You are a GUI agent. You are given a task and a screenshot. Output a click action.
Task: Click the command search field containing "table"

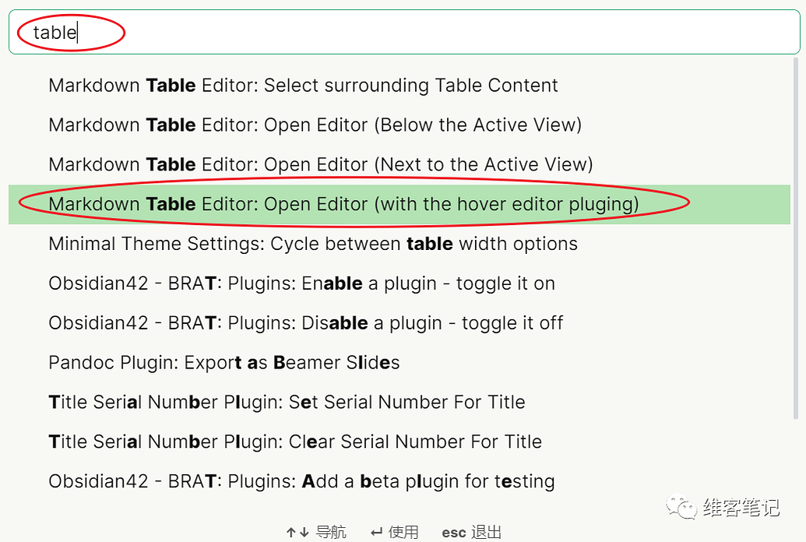pyautogui.click(x=403, y=32)
